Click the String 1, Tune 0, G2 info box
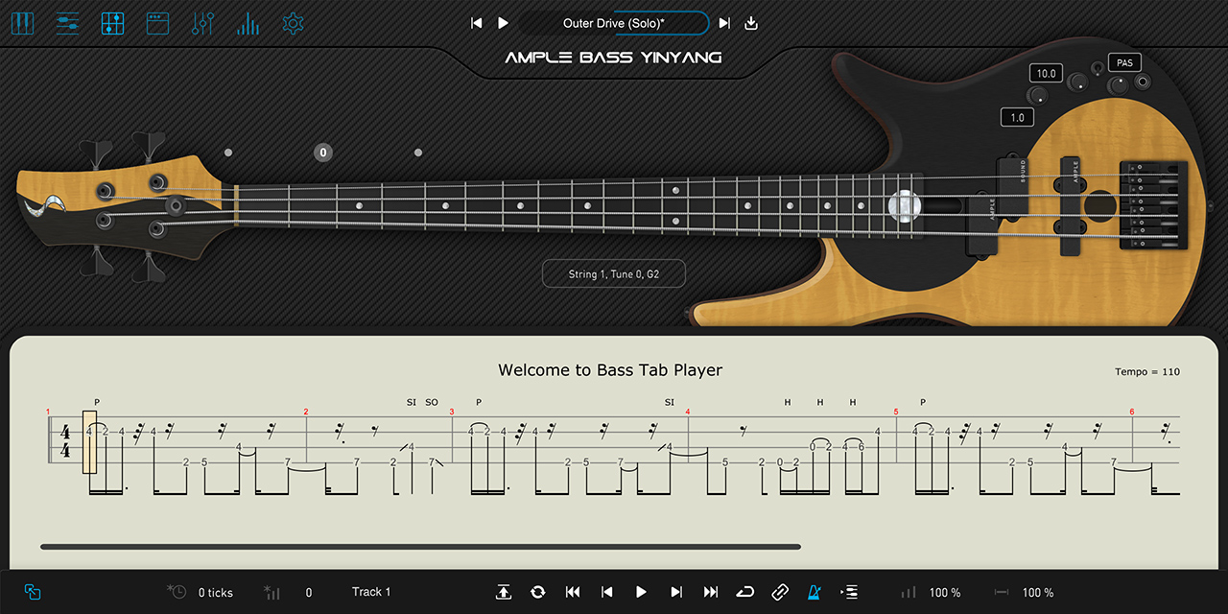This screenshot has height=614, width=1228. click(614, 273)
